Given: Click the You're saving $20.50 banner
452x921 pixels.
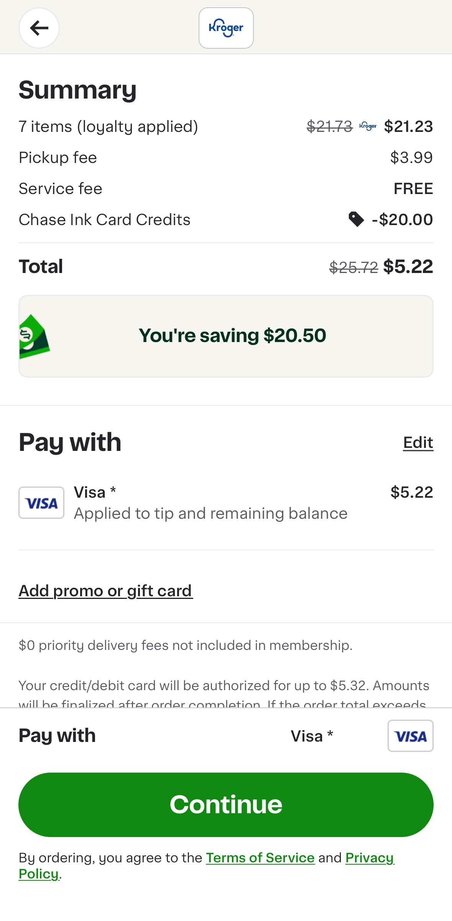Looking at the screenshot, I should tap(226, 336).
